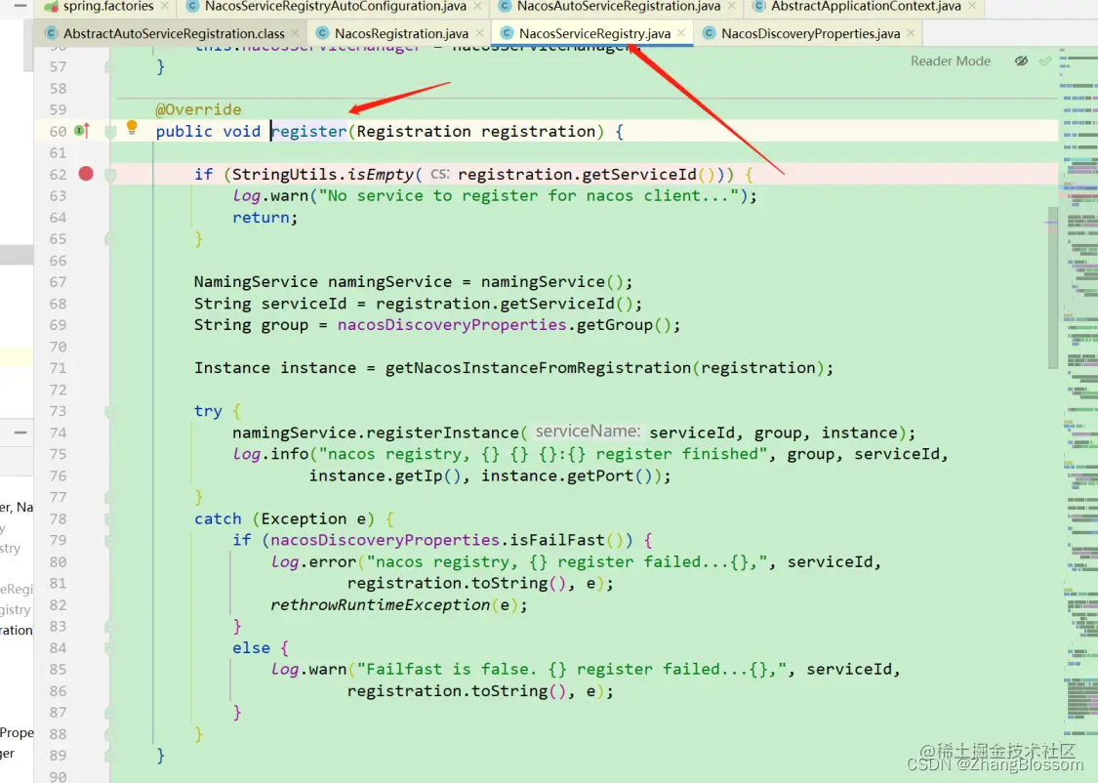Click the yellow lightbulb intention icon
Viewport: 1098px width, 783px height.
point(132,127)
